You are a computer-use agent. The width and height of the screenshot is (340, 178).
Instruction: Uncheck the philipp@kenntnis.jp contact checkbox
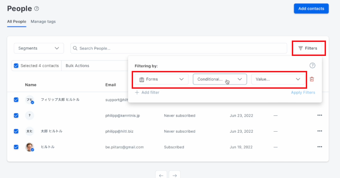pos(16,116)
